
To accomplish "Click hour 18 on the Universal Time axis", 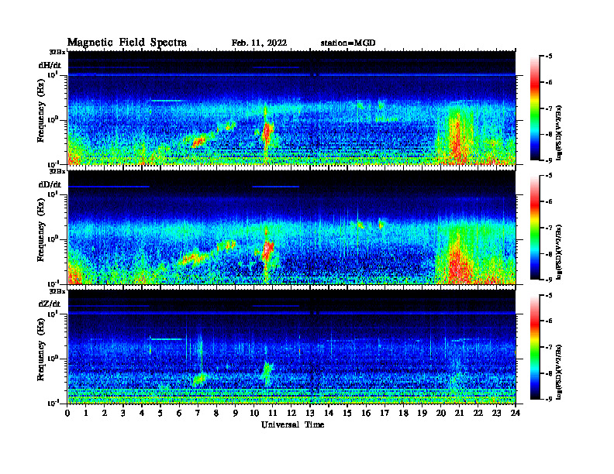I will (403, 413).
